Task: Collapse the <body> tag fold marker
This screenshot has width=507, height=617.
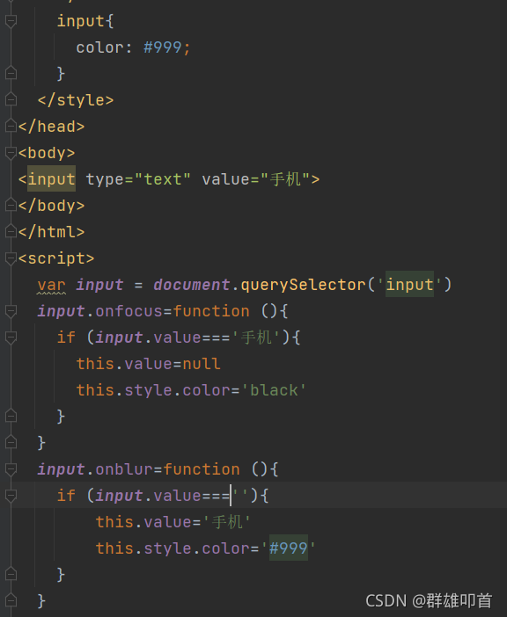Action: tap(11, 153)
